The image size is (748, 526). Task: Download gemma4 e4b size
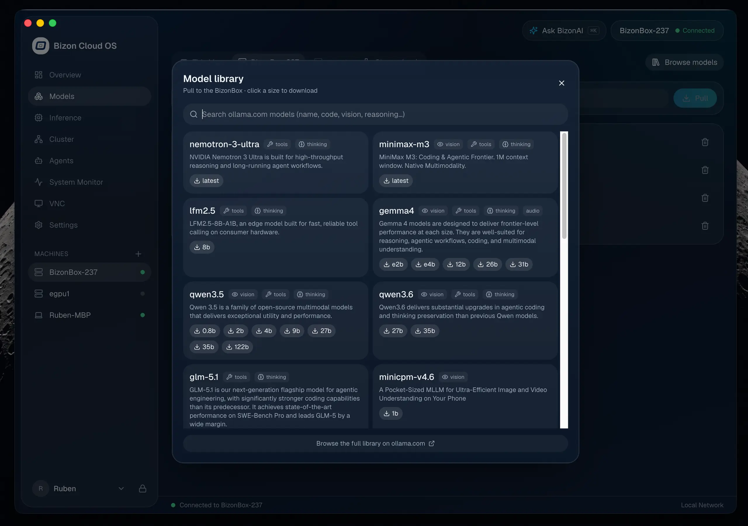coord(425,264)
